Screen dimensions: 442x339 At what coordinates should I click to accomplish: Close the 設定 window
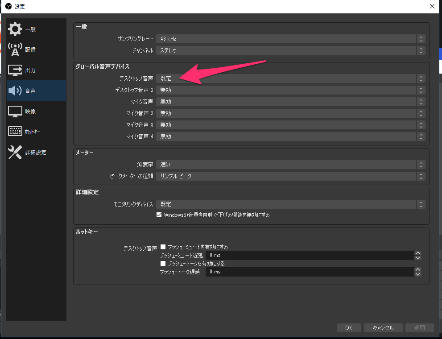(432, 6)
